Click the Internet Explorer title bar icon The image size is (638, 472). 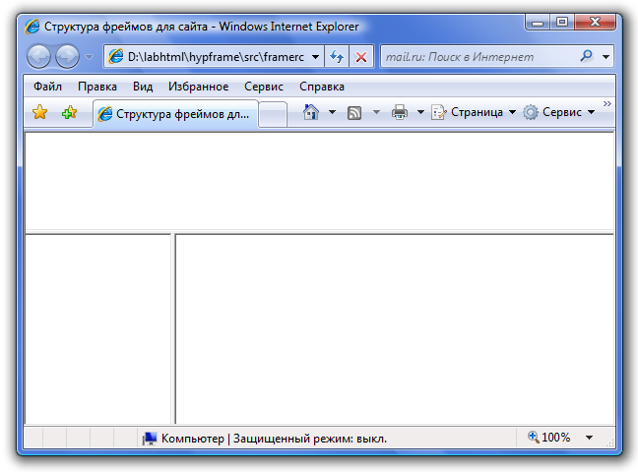[32, 27]
